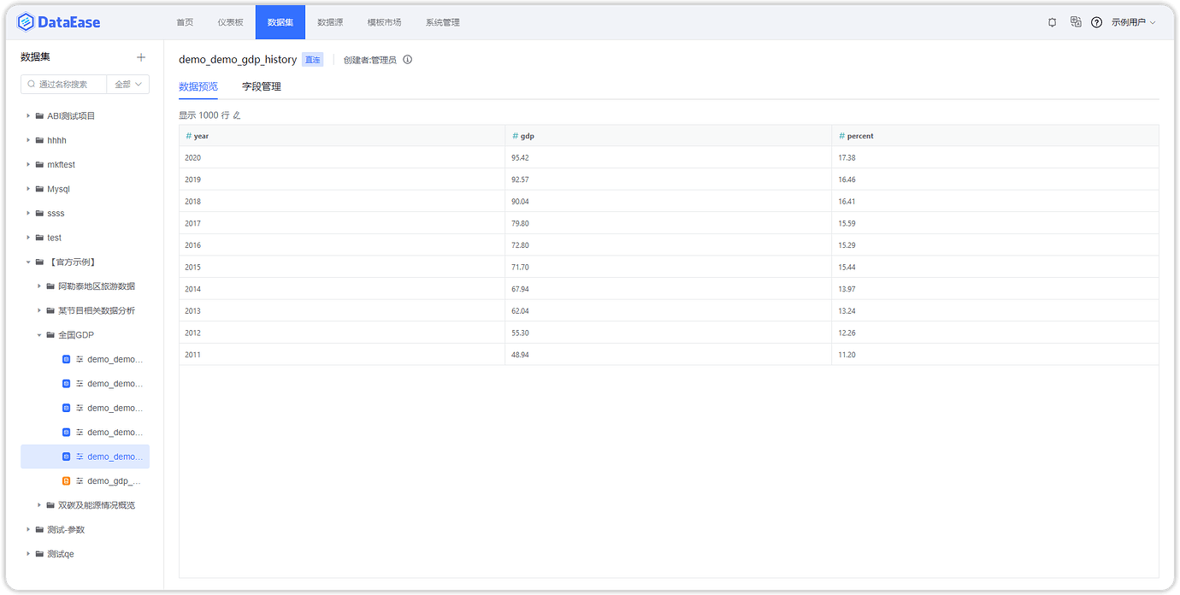Open the help question-mark icon
The width and height of the screenshot is (1180, 595).
point(1096,22)
